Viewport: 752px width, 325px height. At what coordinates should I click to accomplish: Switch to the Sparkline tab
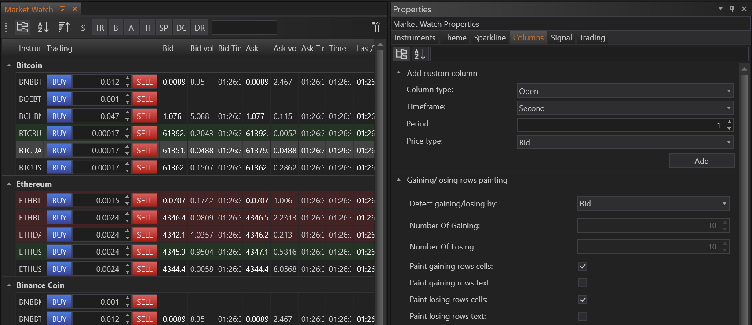[x=489, y=38]
